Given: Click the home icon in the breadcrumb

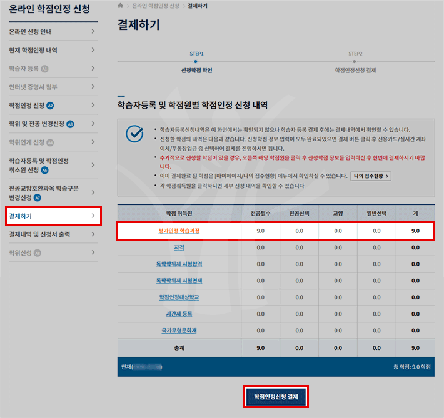Looking at the screenshot, I should coord(120,6).
